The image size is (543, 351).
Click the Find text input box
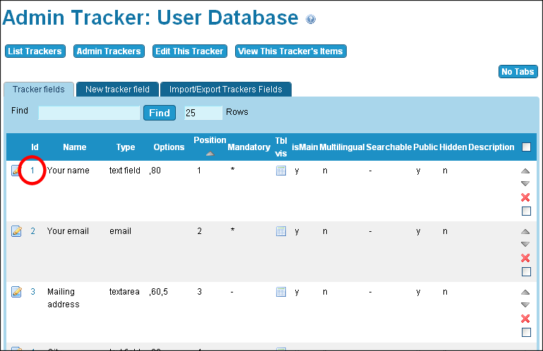pyautogui.click(x=89, y=113)
